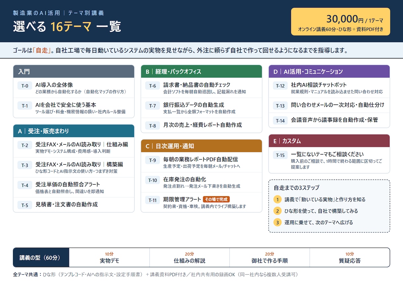Click ひな形を使って、自社で構築してみる
The height and width of the screenshot is (285, 403).
(x=321, y=211)
